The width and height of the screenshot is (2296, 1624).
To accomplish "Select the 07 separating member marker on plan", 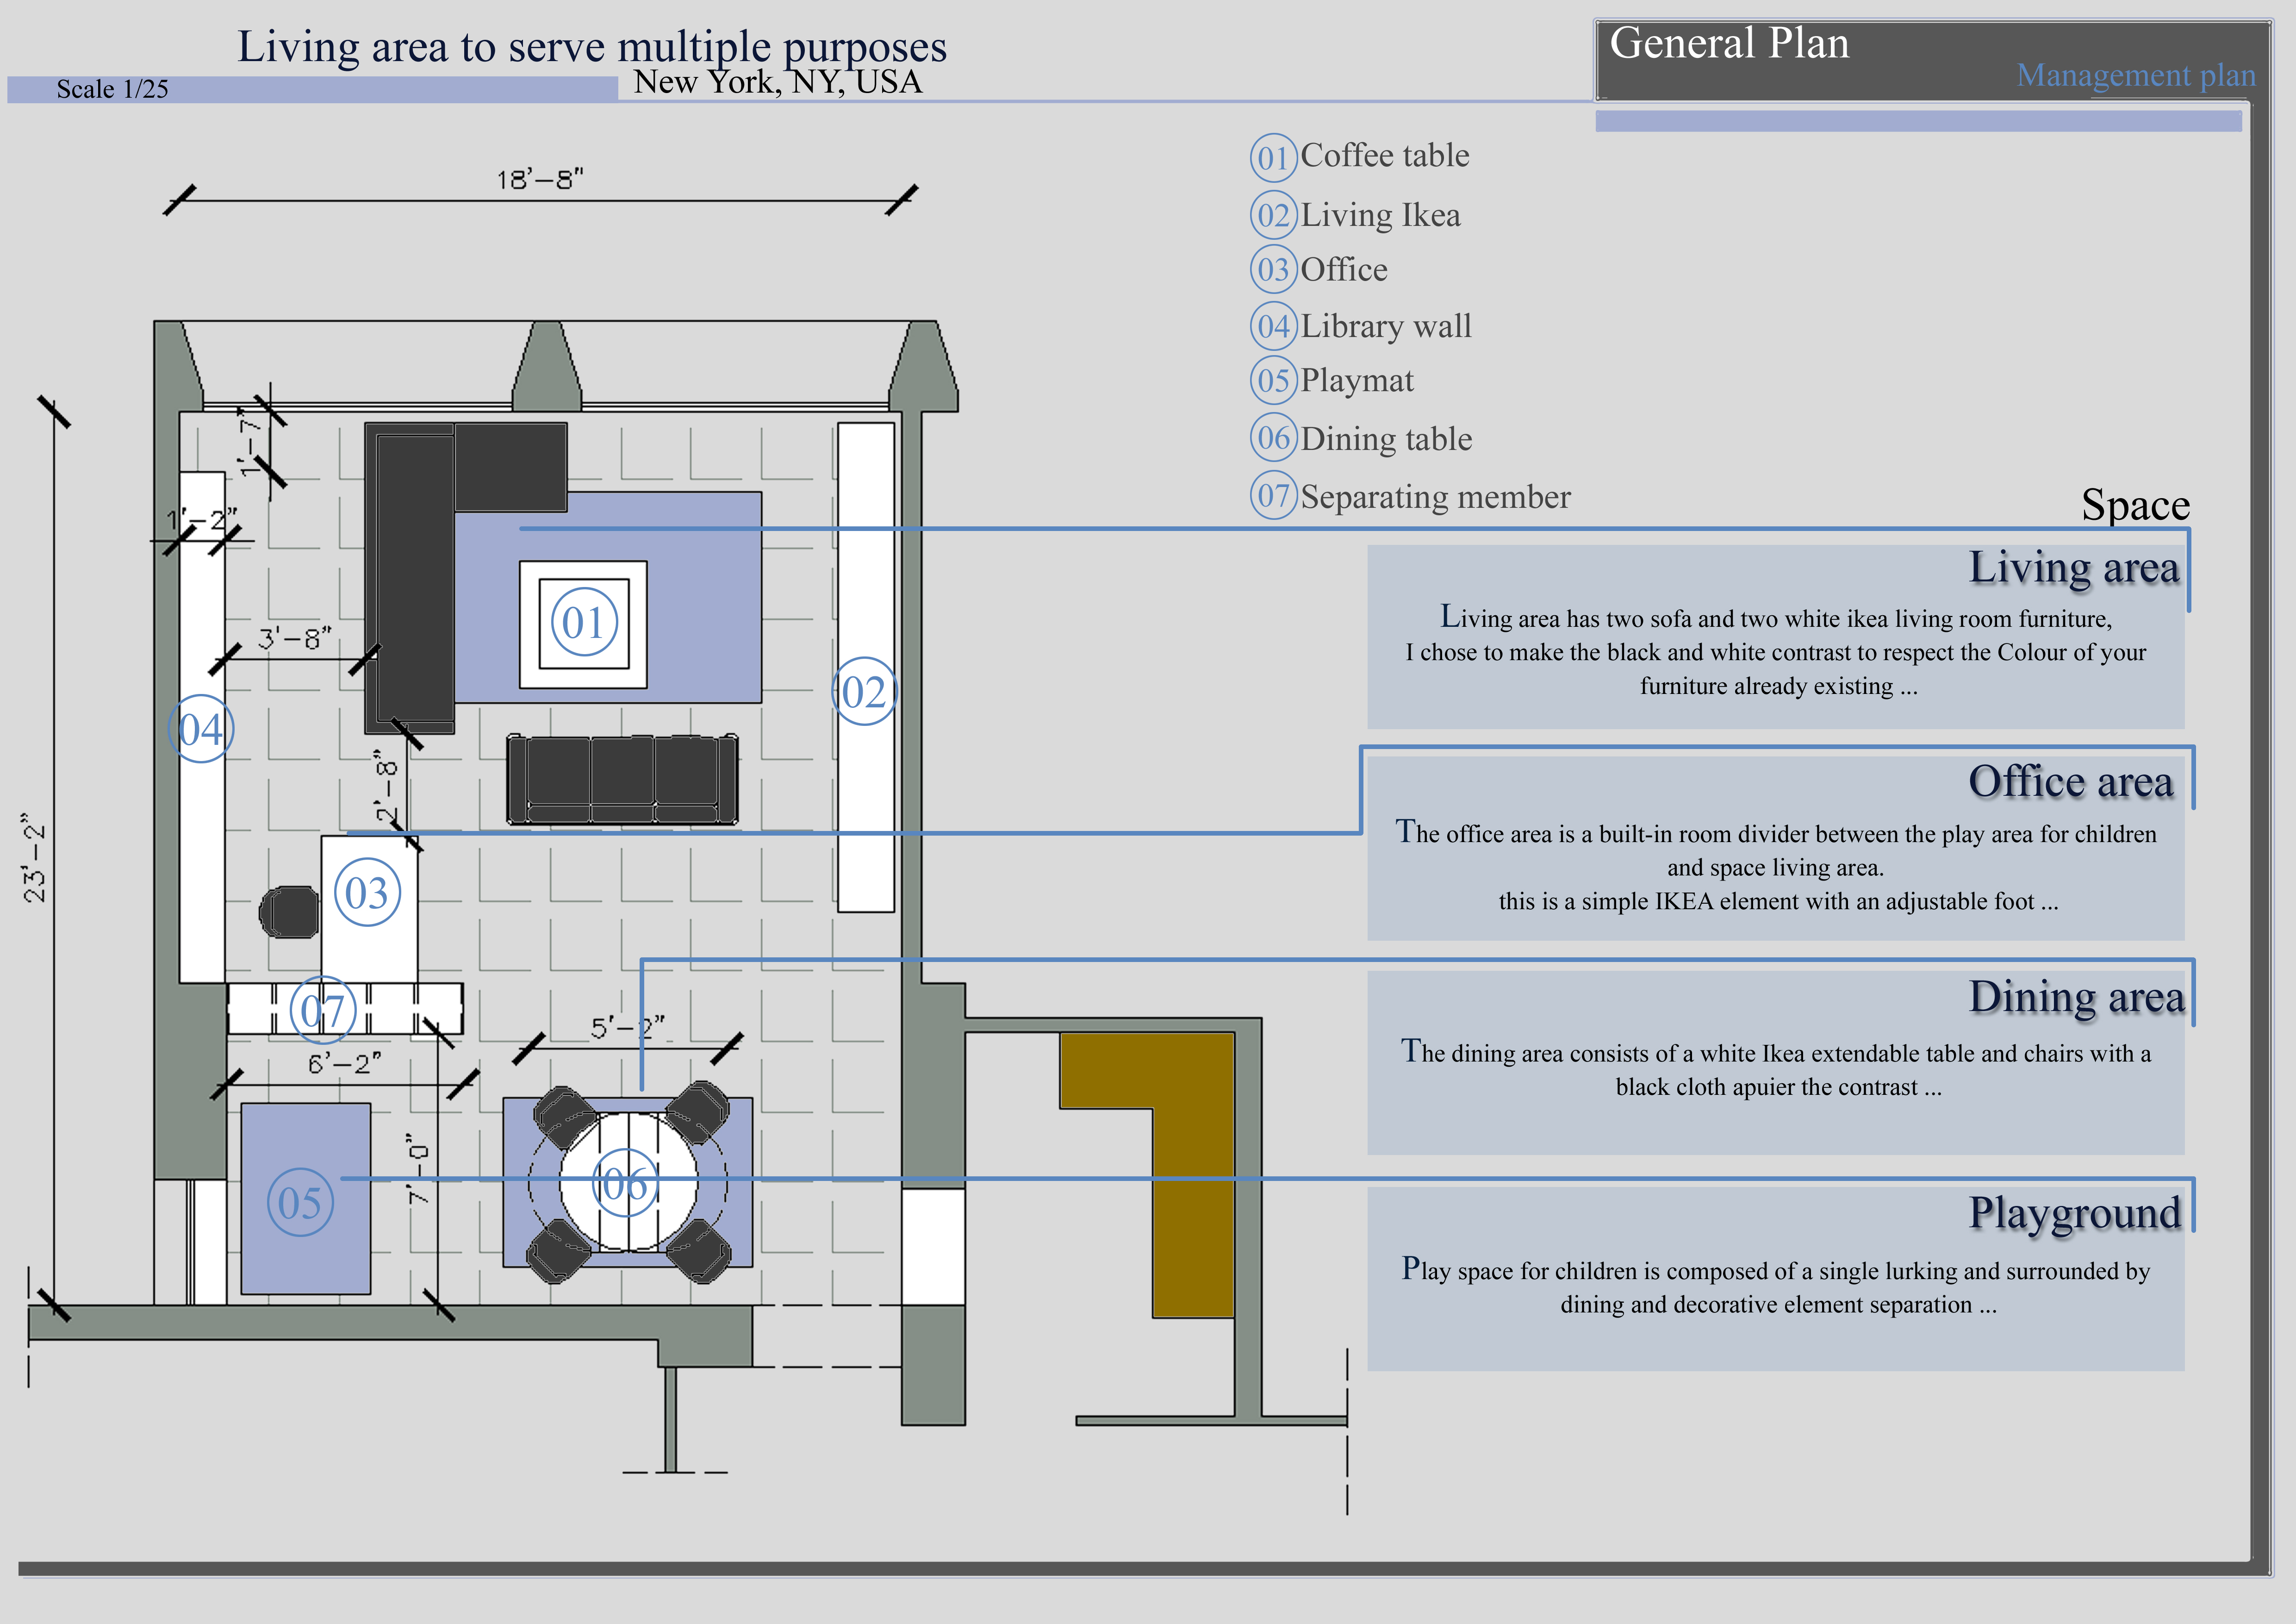I will 322,1010.
